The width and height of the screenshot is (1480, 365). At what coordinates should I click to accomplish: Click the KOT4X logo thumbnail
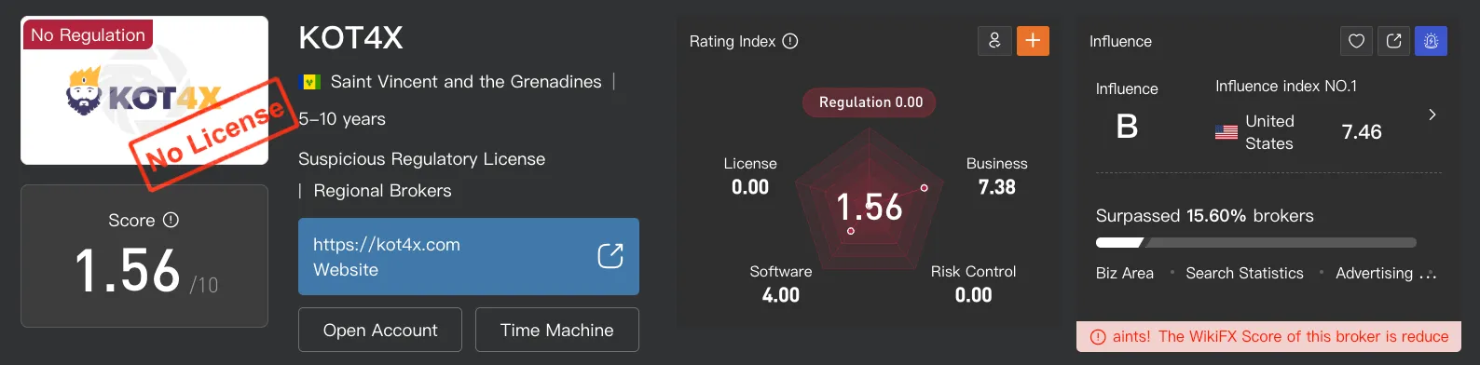tap(144, 90)
